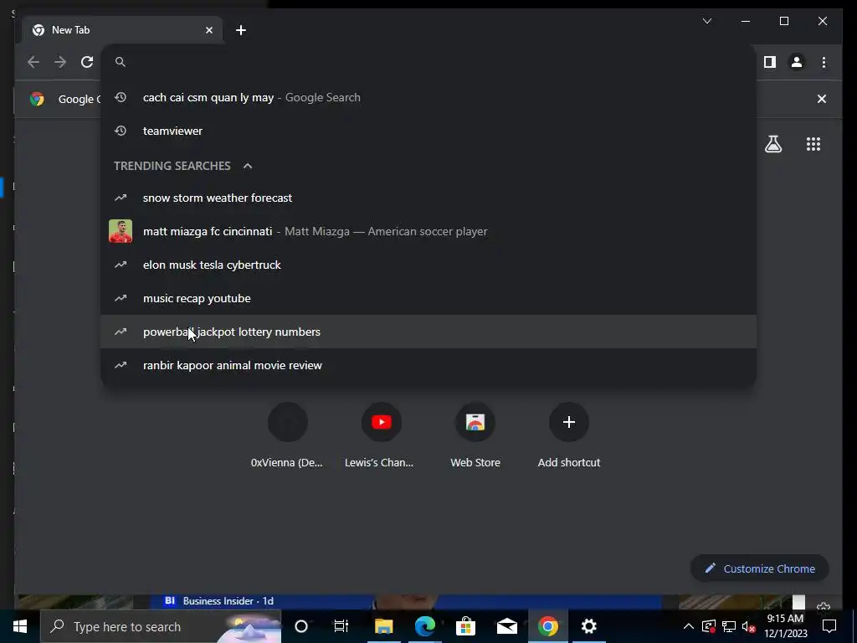Launch Microsoft Edge from taskbar
This screenshot has width=857, height=643.
tap(424, 626)
